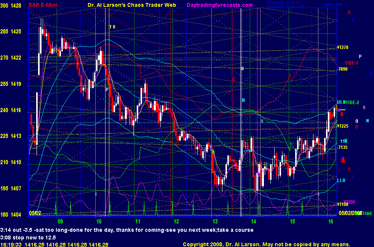Click the '270 1422' price axis label
The height and width of the screenshot is (247, 374).
(x=11, y=58)
